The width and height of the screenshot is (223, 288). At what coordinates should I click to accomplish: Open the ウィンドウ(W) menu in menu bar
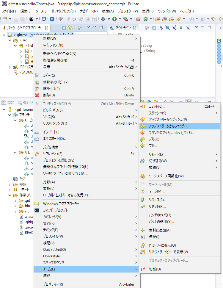(x=167, y=11)
